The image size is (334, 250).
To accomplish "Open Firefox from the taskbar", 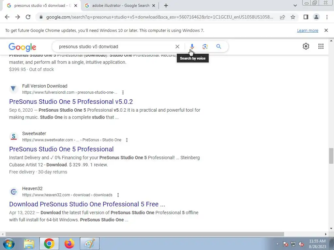I will click(x=69, y=243).
